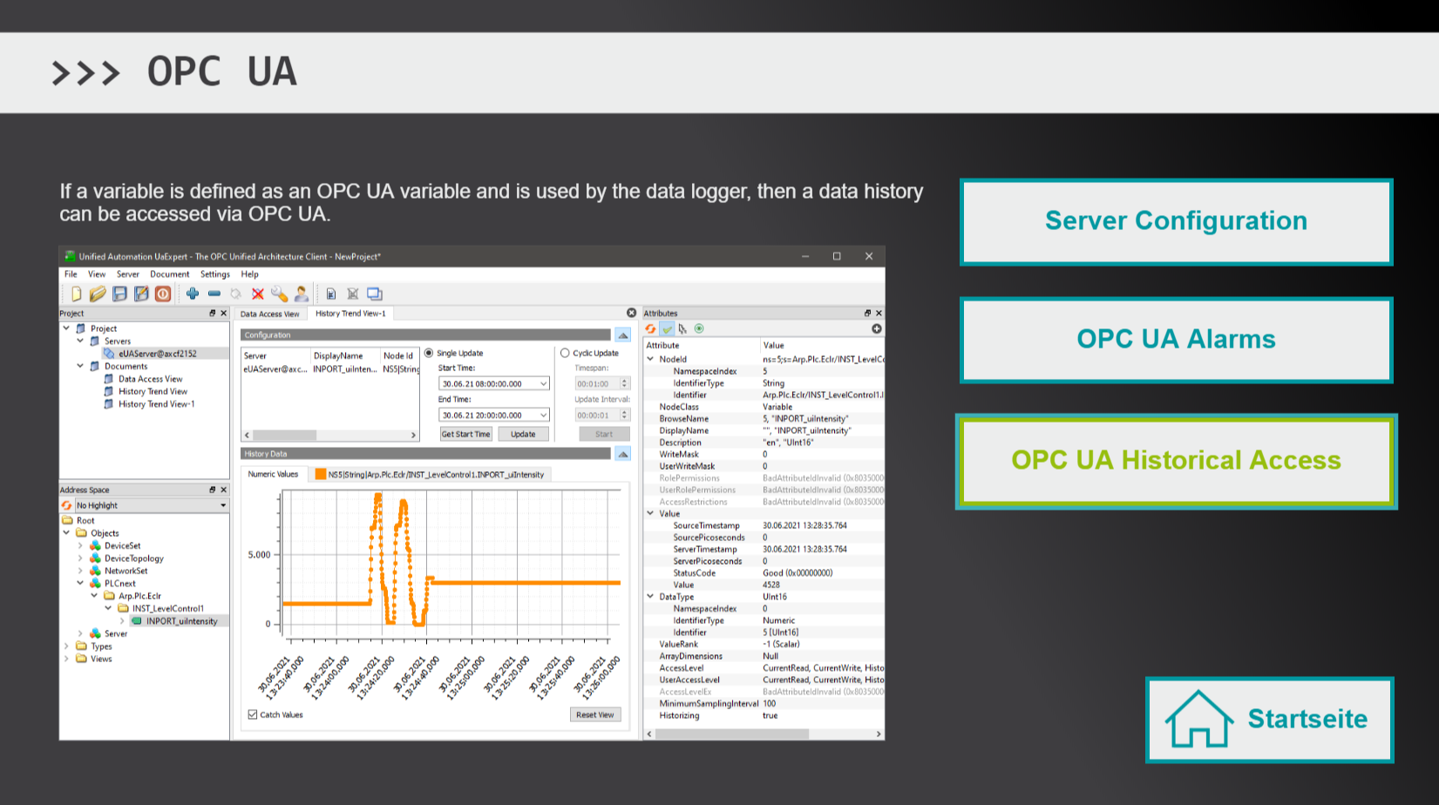Image resolution: width=1439 pixels, height=805 pixels.
Task: Select eUAServer@axcf2152 in Project tree
Action: coord(158,354)
